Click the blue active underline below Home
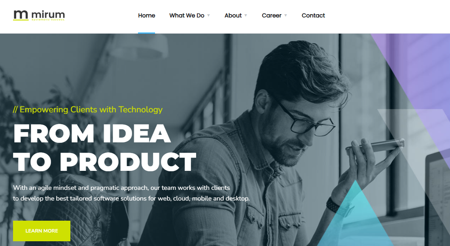450x246 pixels. pos(146,33)
